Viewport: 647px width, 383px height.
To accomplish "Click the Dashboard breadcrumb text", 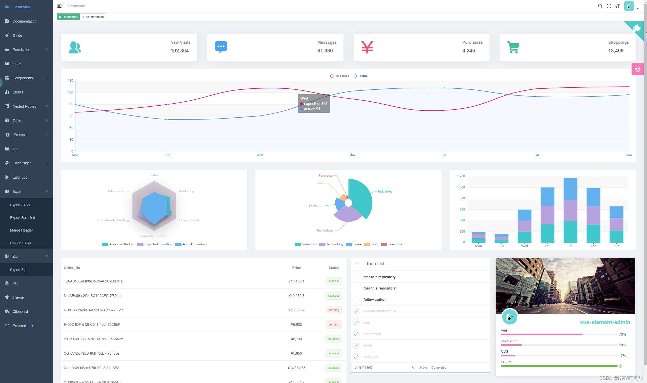I will click(x=76, y=6).
